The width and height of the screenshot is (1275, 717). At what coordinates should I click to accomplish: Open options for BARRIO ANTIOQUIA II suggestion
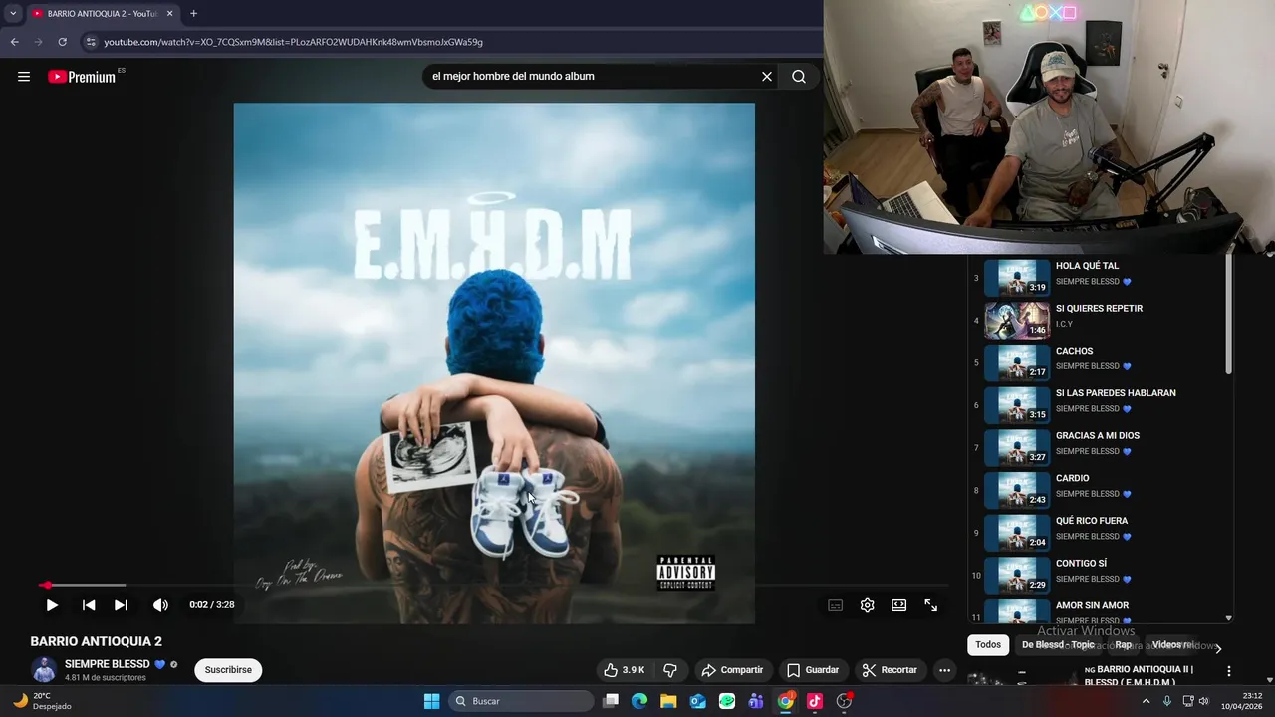pyautogui.click(x=1229, y=672)
